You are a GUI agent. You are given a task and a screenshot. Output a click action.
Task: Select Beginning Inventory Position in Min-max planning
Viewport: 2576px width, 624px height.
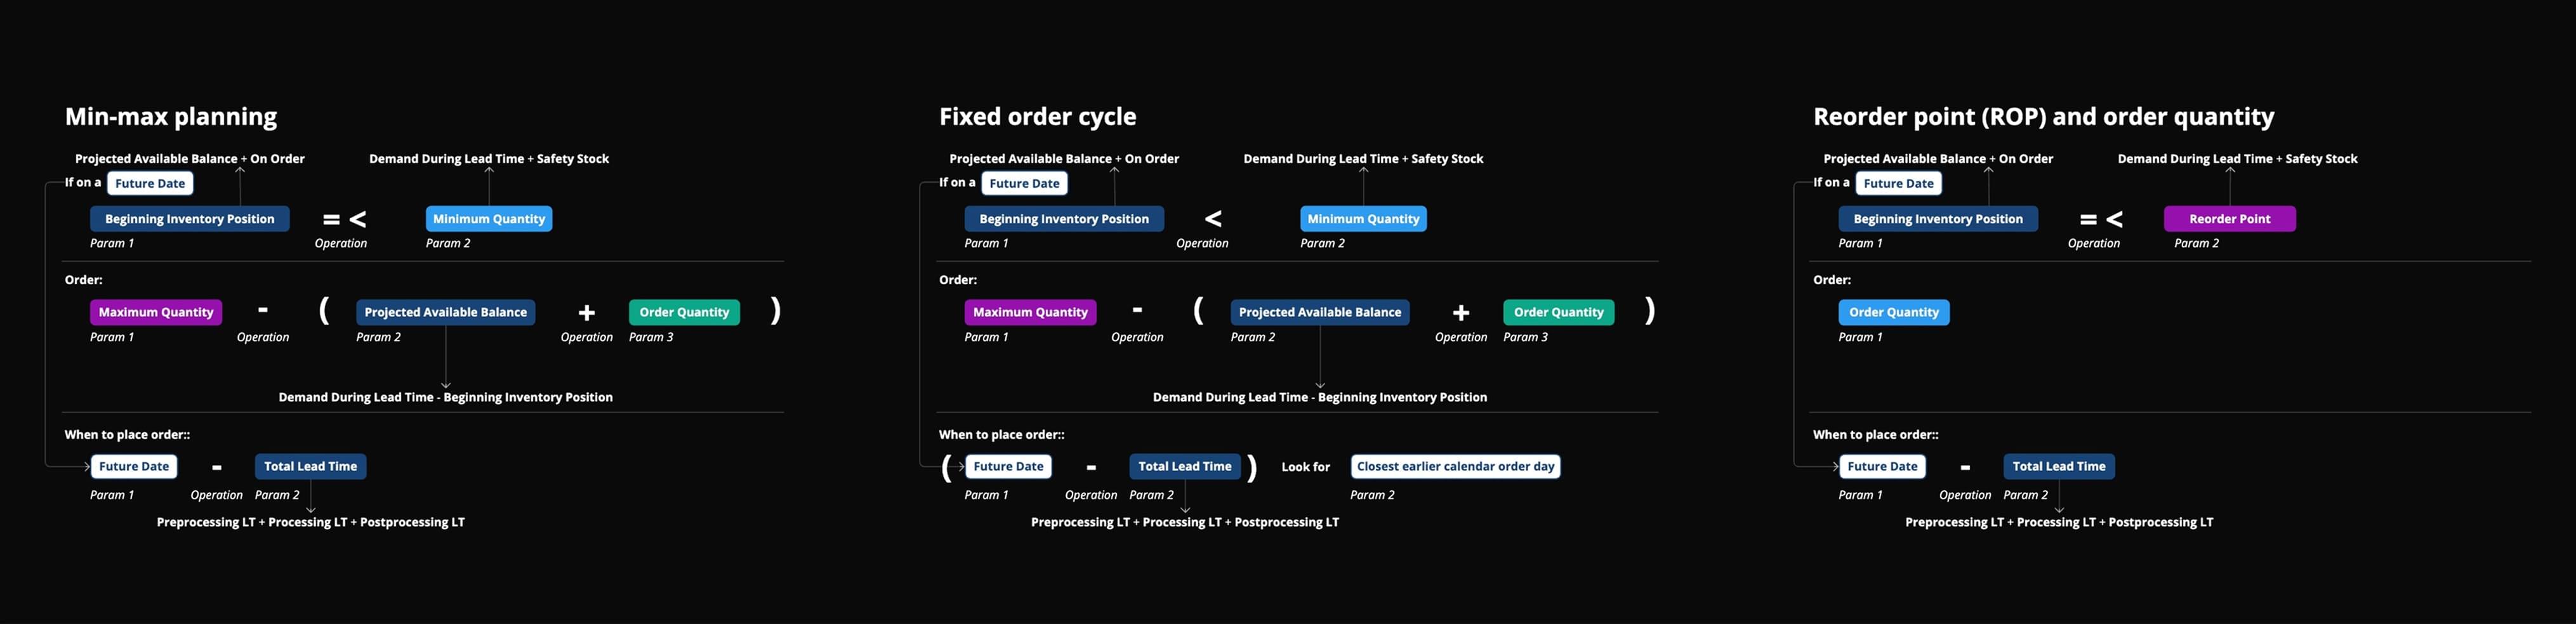coord(190,219)
